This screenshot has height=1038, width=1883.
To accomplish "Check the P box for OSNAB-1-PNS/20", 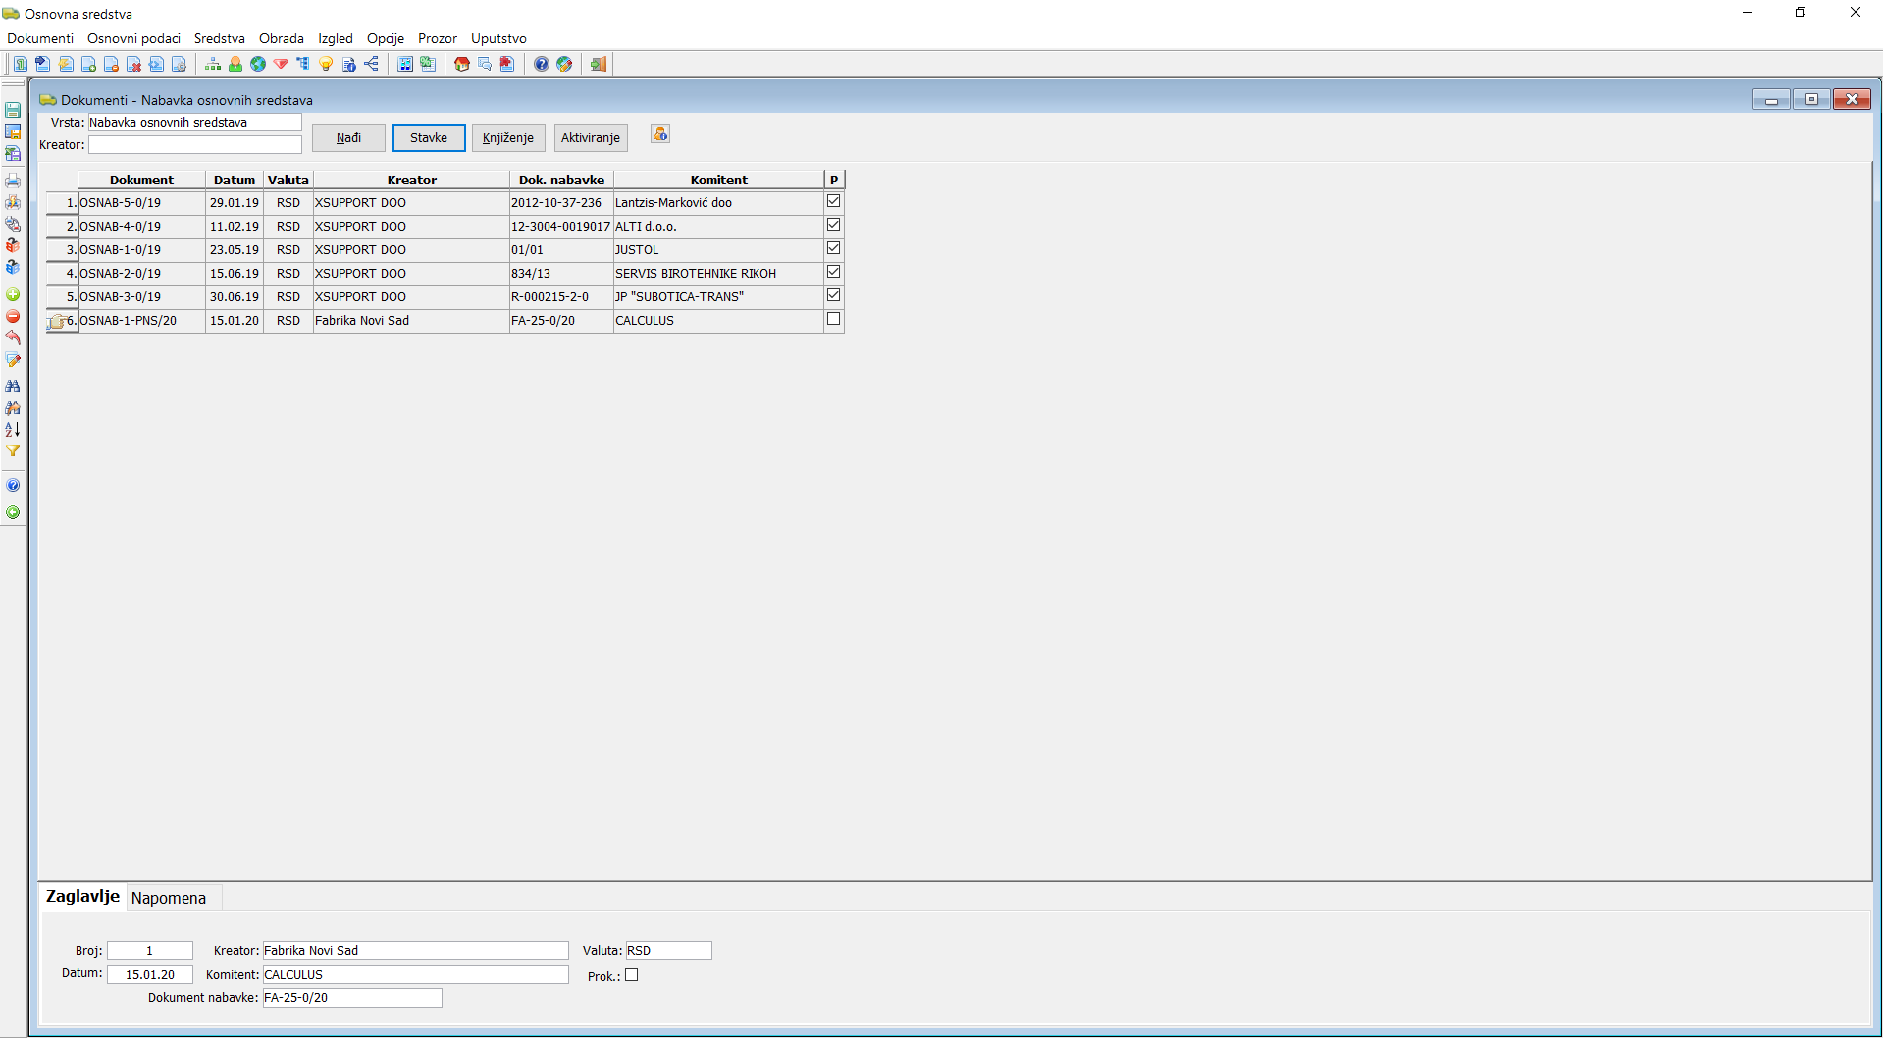I will click(833, 319).
